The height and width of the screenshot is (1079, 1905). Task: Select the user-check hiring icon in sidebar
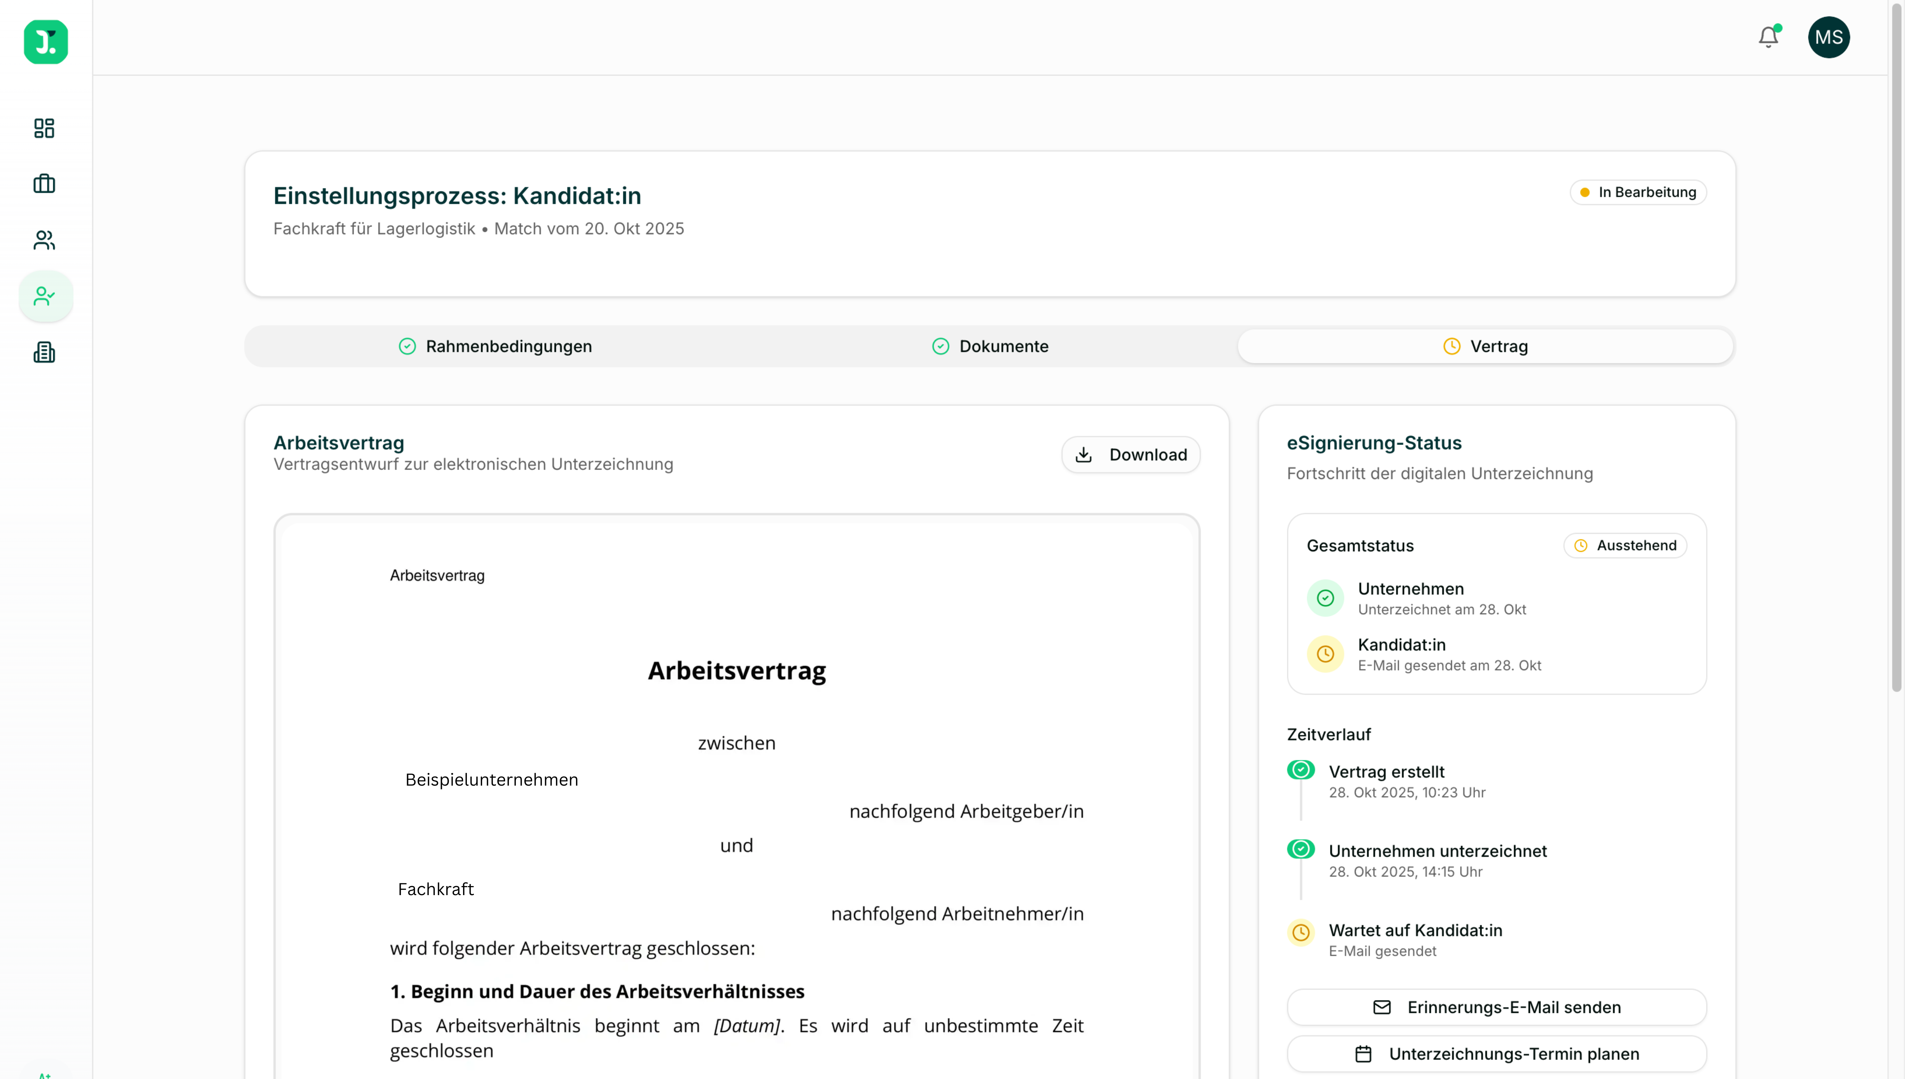45,297
